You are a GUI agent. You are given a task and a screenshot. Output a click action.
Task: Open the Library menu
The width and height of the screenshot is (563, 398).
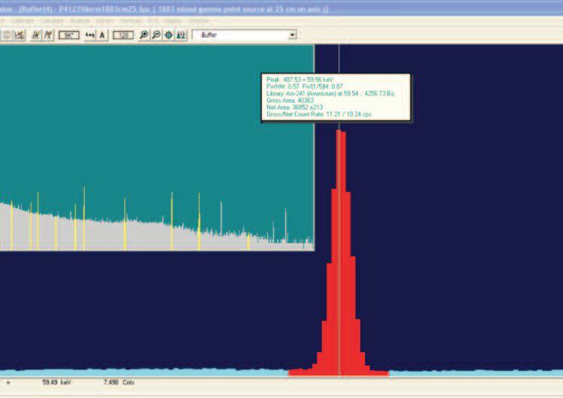coord(104,21)
